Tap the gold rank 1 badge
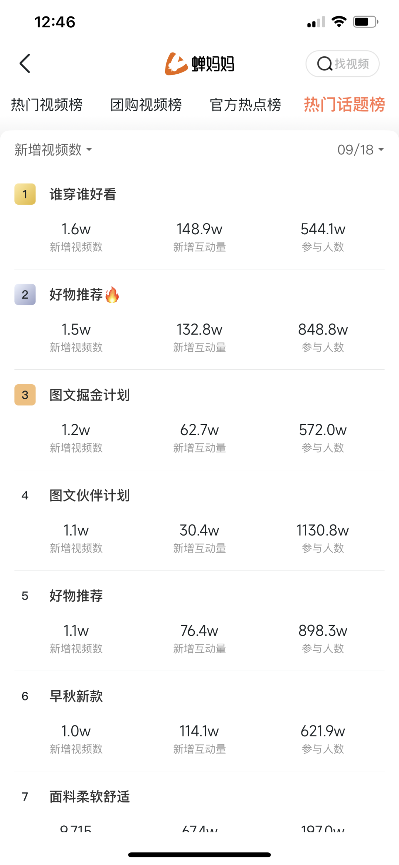The image size is (399, 865). tap(25, 194)
